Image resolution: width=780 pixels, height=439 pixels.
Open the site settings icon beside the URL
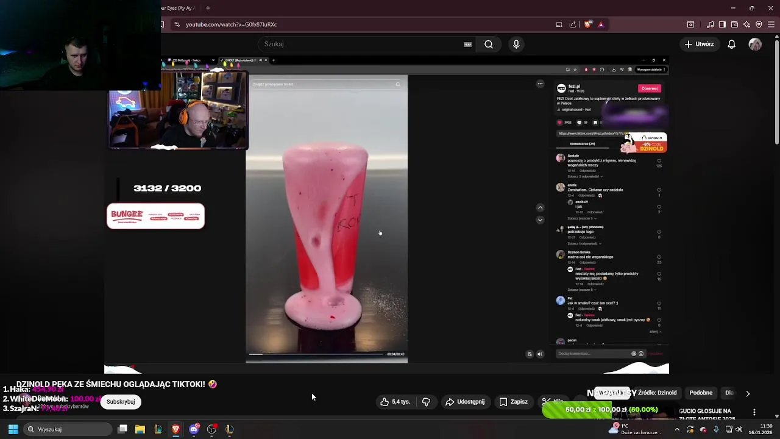(x=177, y=24)
